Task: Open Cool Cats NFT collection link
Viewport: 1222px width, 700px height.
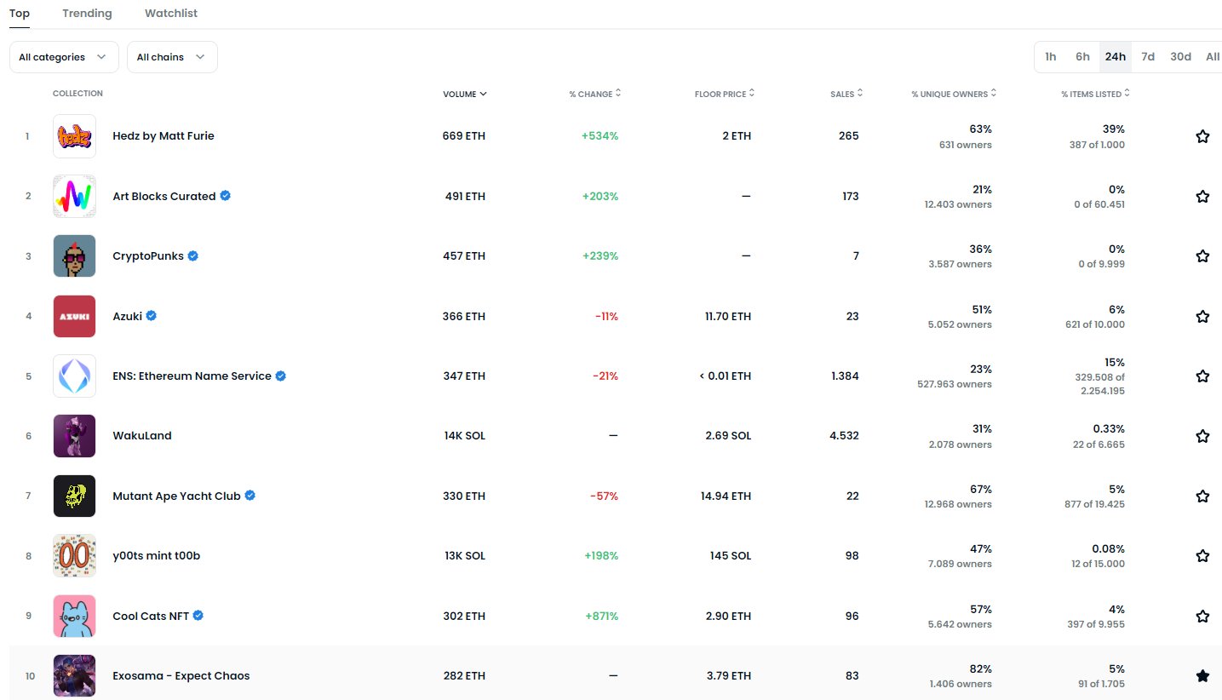Action: (x=151, y=616)
